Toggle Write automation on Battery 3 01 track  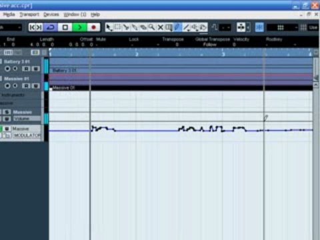(35, 69)
